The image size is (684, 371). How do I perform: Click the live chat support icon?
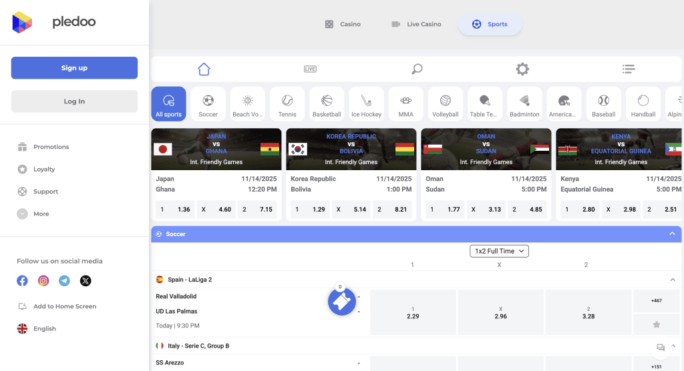click(x=661, y=347)
